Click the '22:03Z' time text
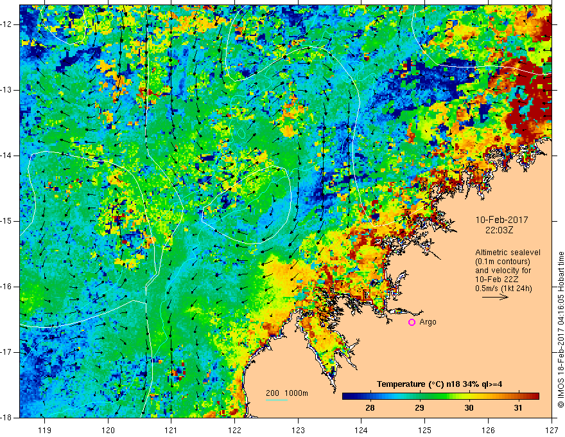 click(x=499, y=230)
